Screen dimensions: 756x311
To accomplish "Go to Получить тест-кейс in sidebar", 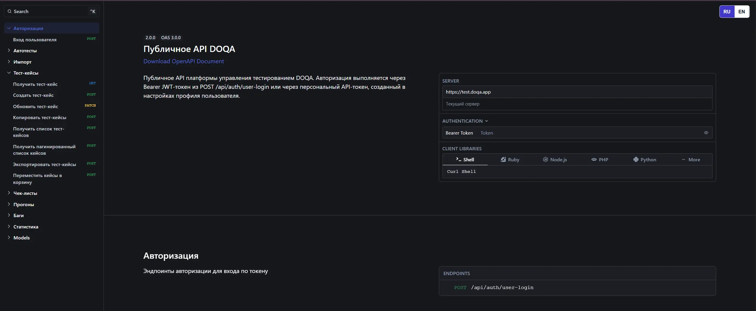I will (x=52, y=84).
